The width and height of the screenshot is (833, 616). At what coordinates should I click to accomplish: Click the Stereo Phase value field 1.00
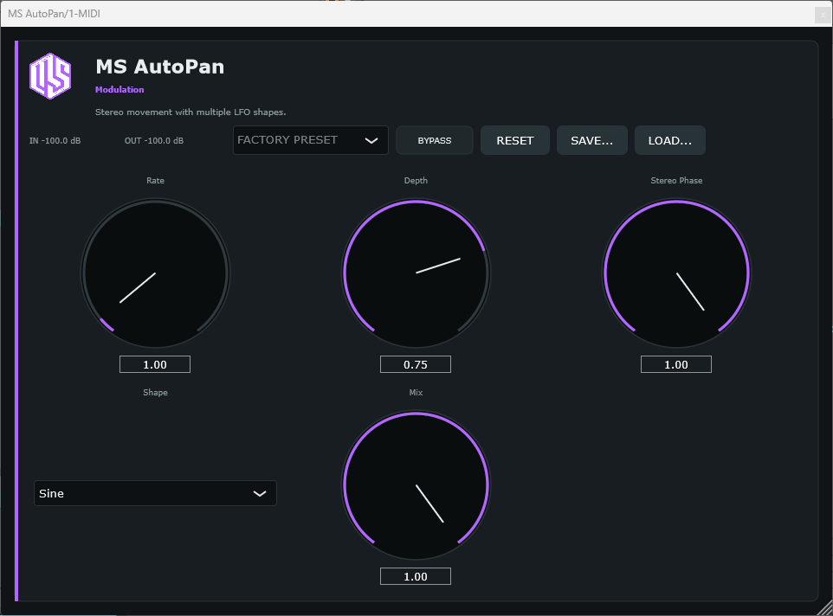click(676, 364)
